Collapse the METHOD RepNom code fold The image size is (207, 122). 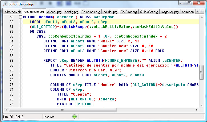click(x=20, y=17)
